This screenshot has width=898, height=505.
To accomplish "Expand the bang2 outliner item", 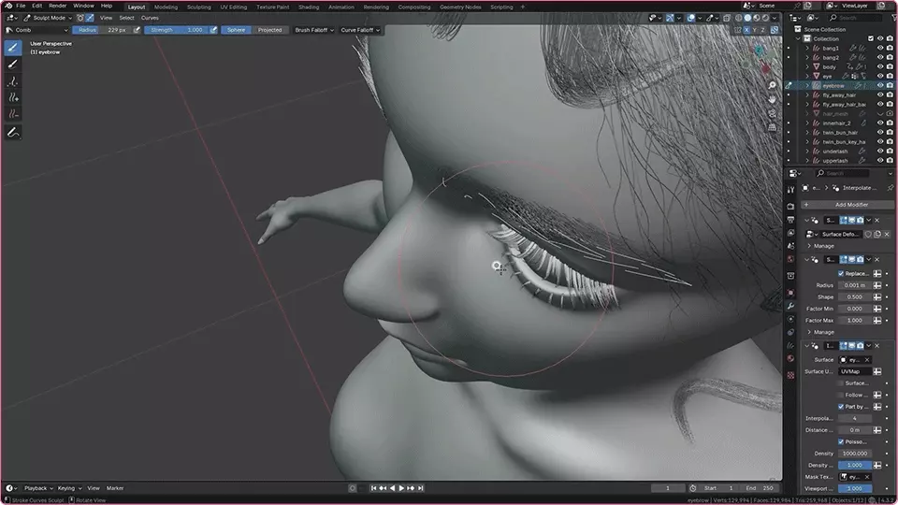I will pos(807,58).
